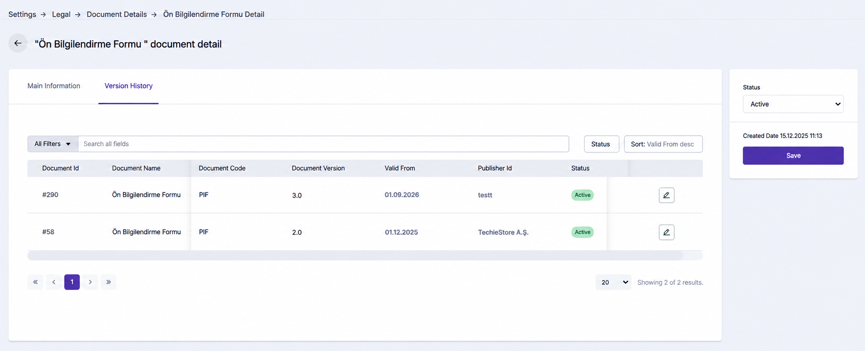
Task: Select the Version History tab
Action: point(128,86)
